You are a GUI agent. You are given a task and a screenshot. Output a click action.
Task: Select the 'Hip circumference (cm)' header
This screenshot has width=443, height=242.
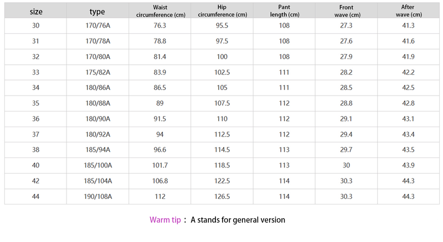pyautogui.click(x=222, y=11)
